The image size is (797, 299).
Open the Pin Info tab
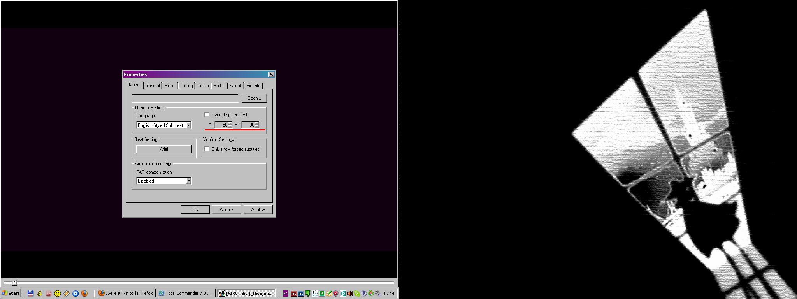[253, 86]
